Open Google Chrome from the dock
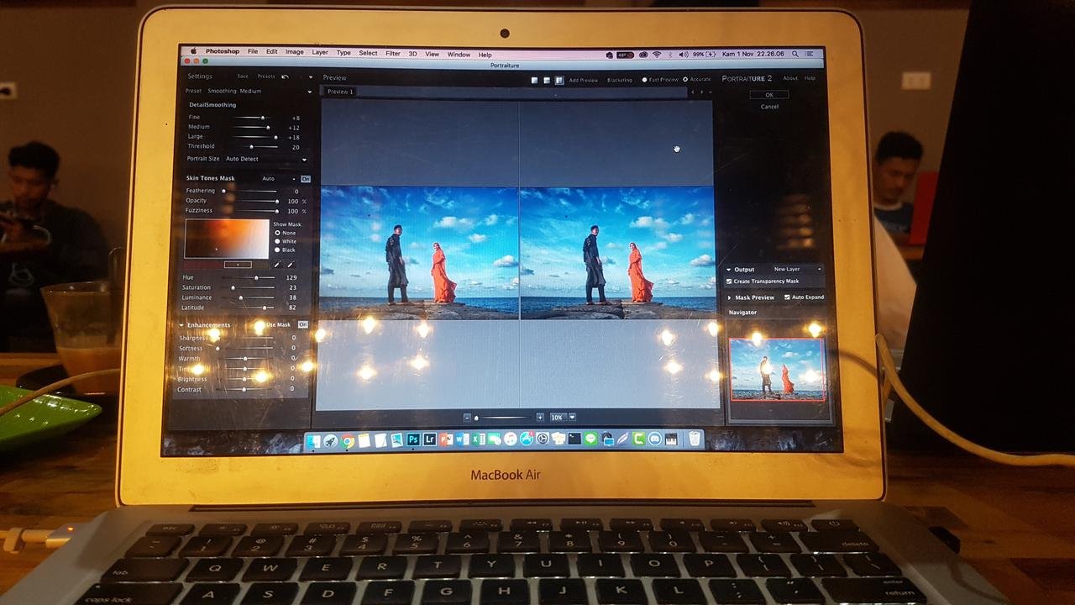 348,439
